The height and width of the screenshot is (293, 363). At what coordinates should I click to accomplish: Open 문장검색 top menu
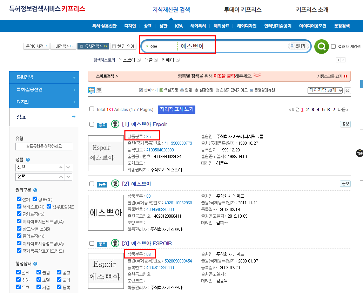pyautogui.click(x=342, y=26)
